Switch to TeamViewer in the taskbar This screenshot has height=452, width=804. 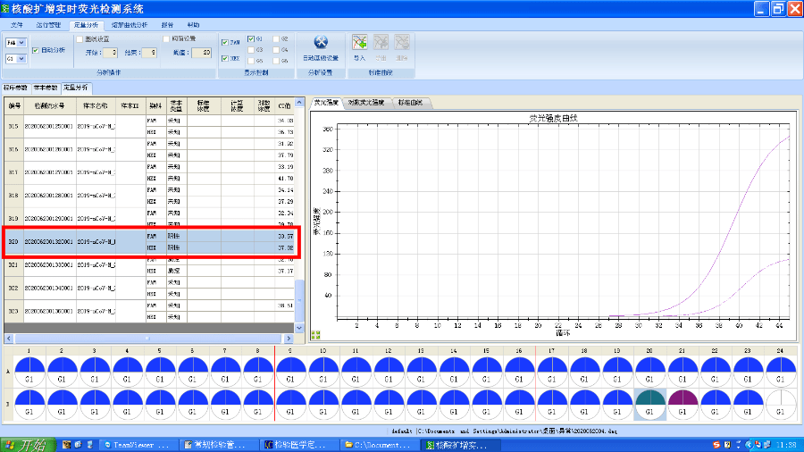(x=138, y=445)
